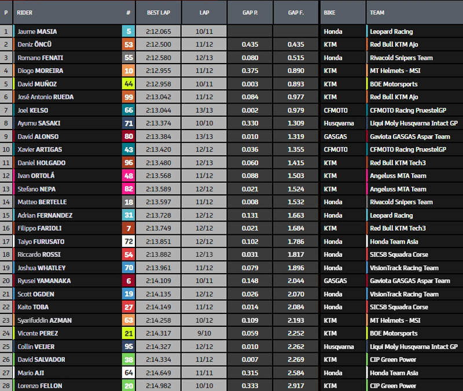Click Jaume Masia's number 5 badge
Viewport: 463px width, 391px height.
128,32
